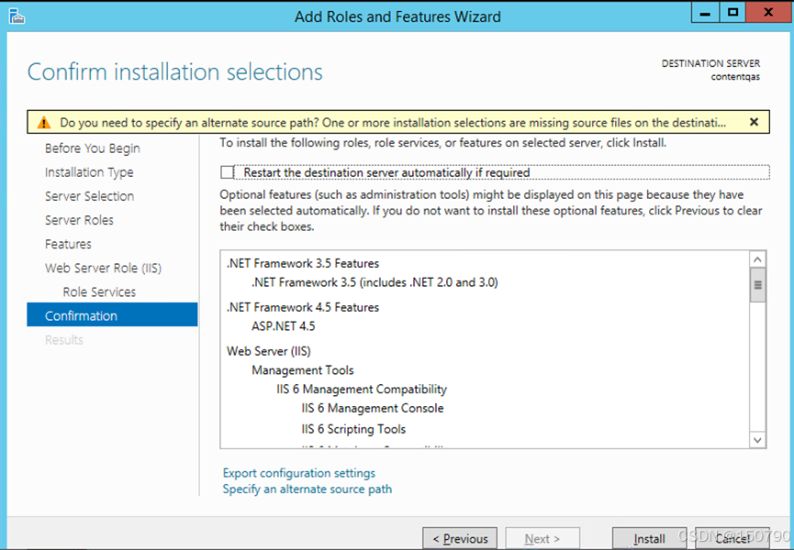Select the Management Tools entry
The image size is (794, 550).
pos(302,370)
